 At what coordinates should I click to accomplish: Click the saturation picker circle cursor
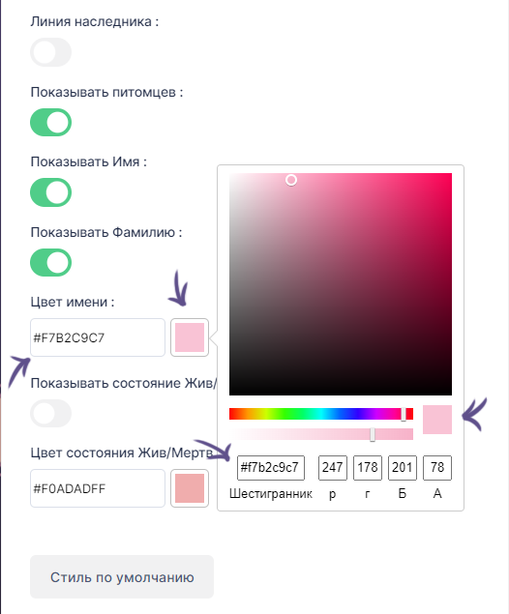click(291, 180)
